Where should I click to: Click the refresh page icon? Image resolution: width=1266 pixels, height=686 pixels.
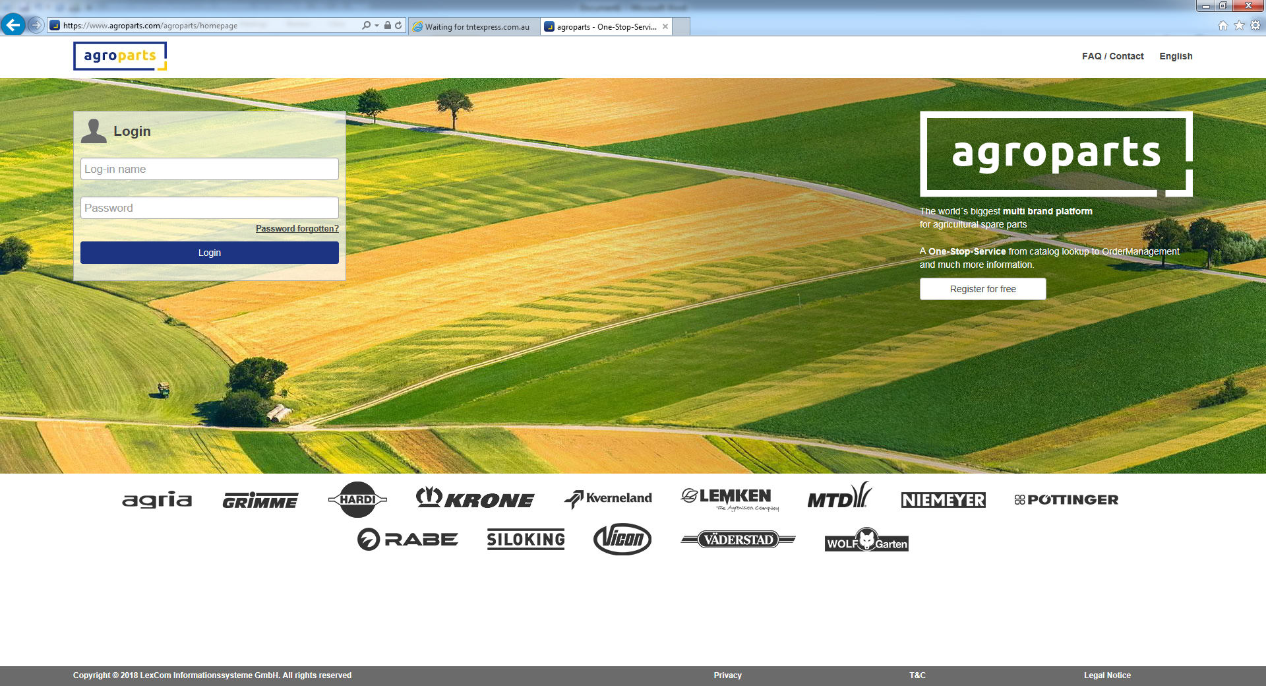(398, 26)
